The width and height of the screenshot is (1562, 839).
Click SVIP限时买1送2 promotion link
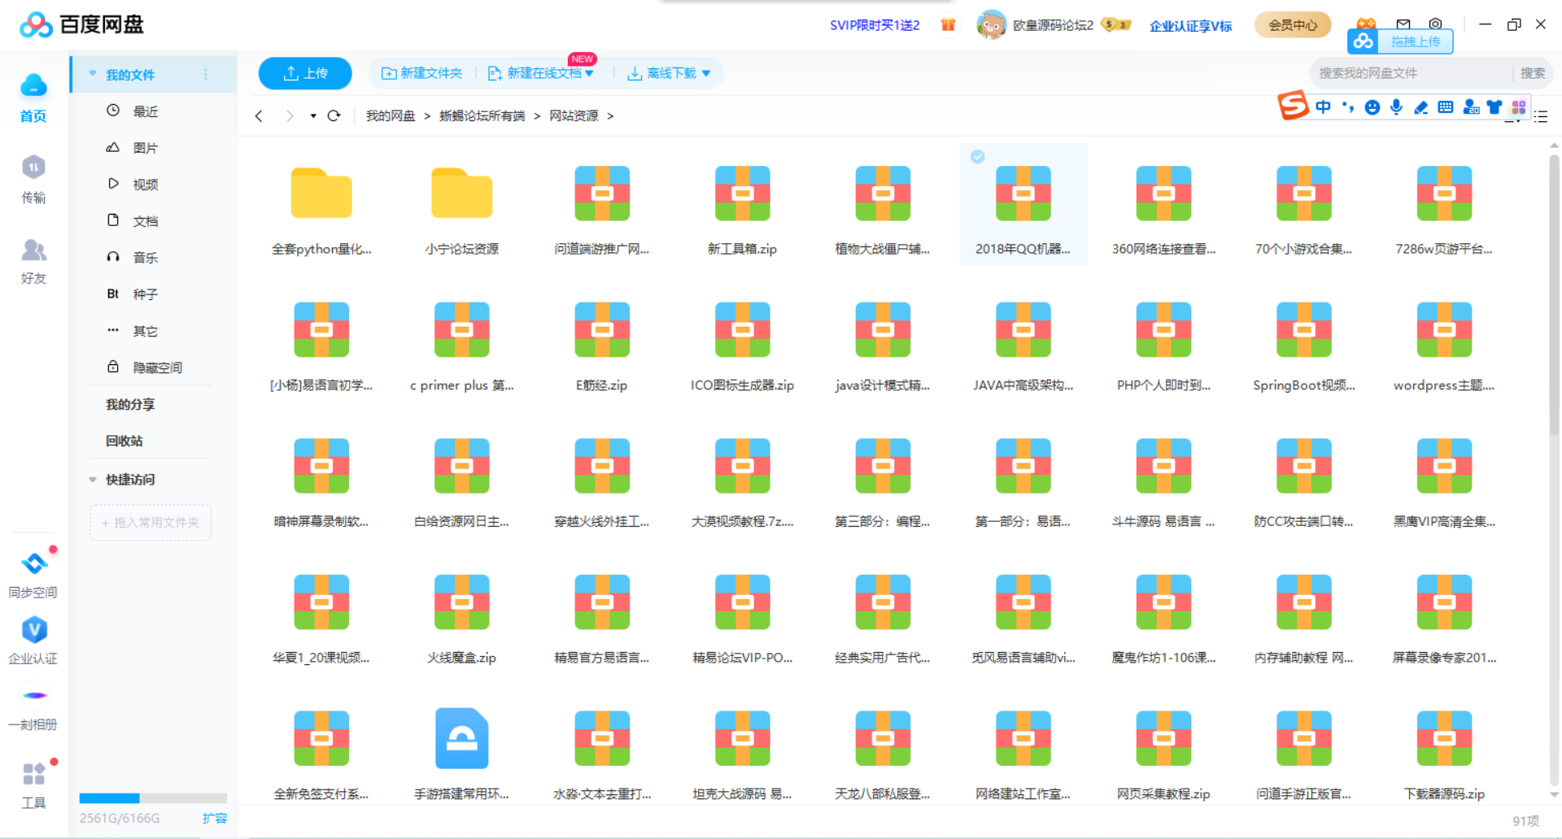point(875,25)
